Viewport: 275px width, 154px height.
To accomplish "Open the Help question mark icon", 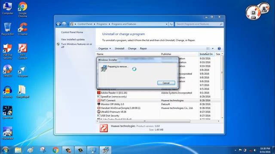I will [x=219, y=48].
